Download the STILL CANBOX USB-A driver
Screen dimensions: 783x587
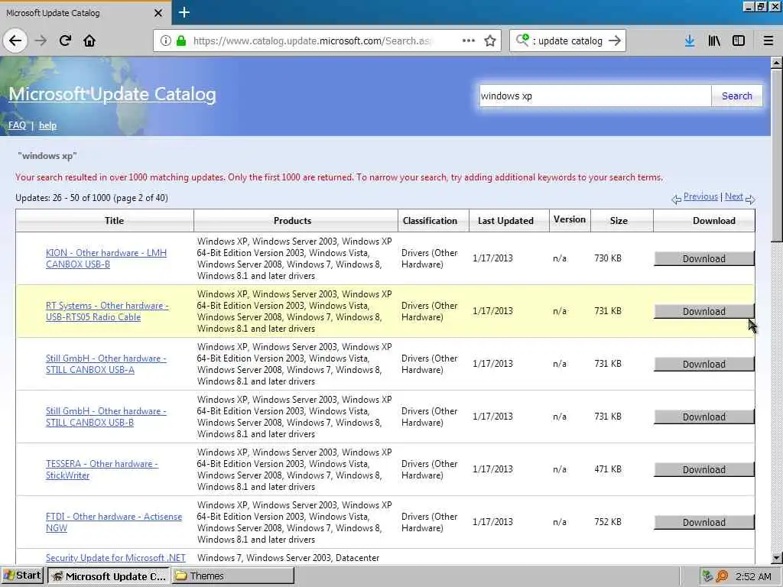pos(704,365)
